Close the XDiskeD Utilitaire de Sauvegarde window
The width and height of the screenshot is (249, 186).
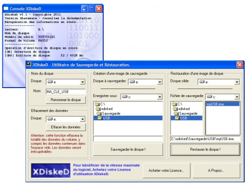click(x=240, y=65)
